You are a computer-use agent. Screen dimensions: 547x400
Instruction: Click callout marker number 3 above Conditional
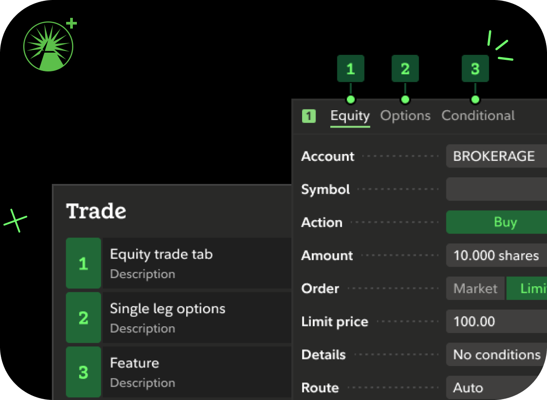coord(475,69)
